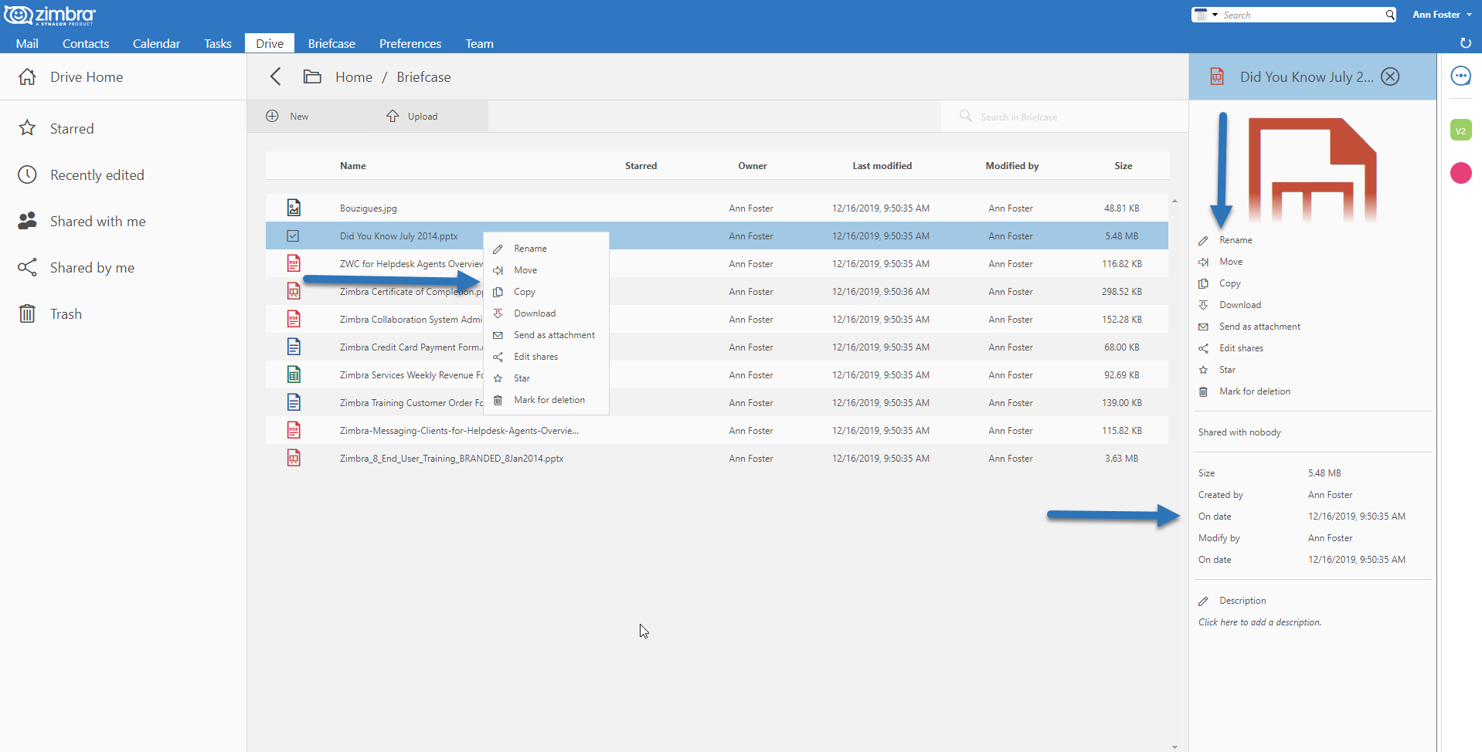Viewport: 1482px width, 752px height.
Task: Click the refresh icon in top right
Action: click(1465, 43)
